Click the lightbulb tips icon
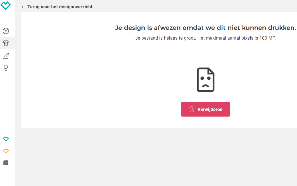The image size is (297, 186). pyautogui.click(x=6, y=68)
